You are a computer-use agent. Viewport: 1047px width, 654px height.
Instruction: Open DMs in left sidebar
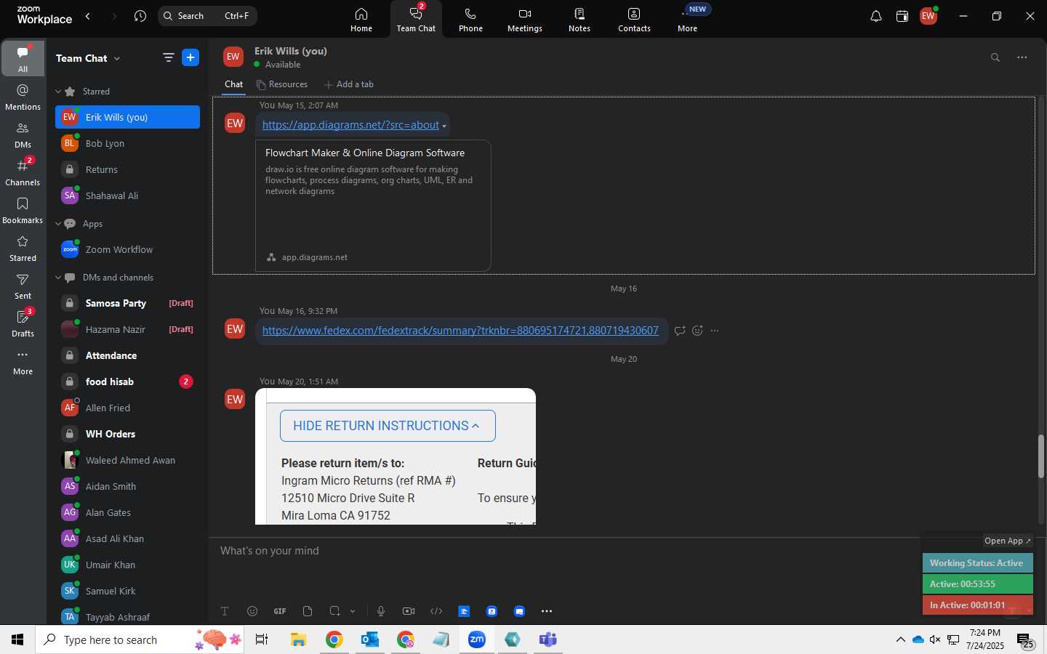(23, 134)
